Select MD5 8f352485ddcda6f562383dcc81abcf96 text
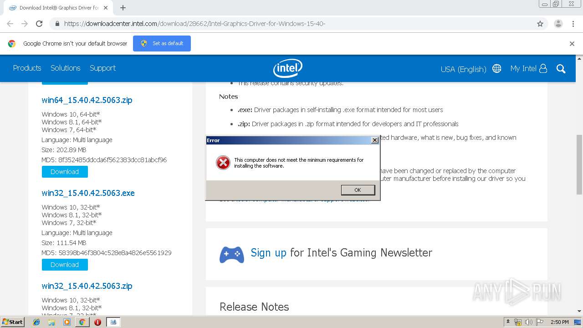This screenshot has height=328, width=583. [104, 160]
